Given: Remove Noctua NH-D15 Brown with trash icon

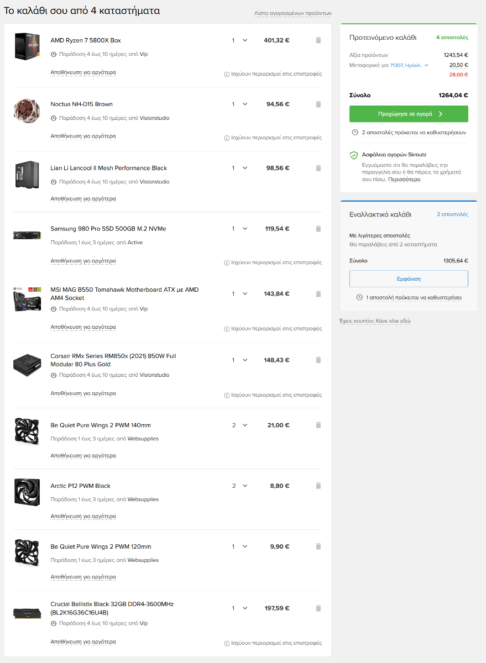Looking at the screenshot, I should pyautogui.click(x=318, y=104).
